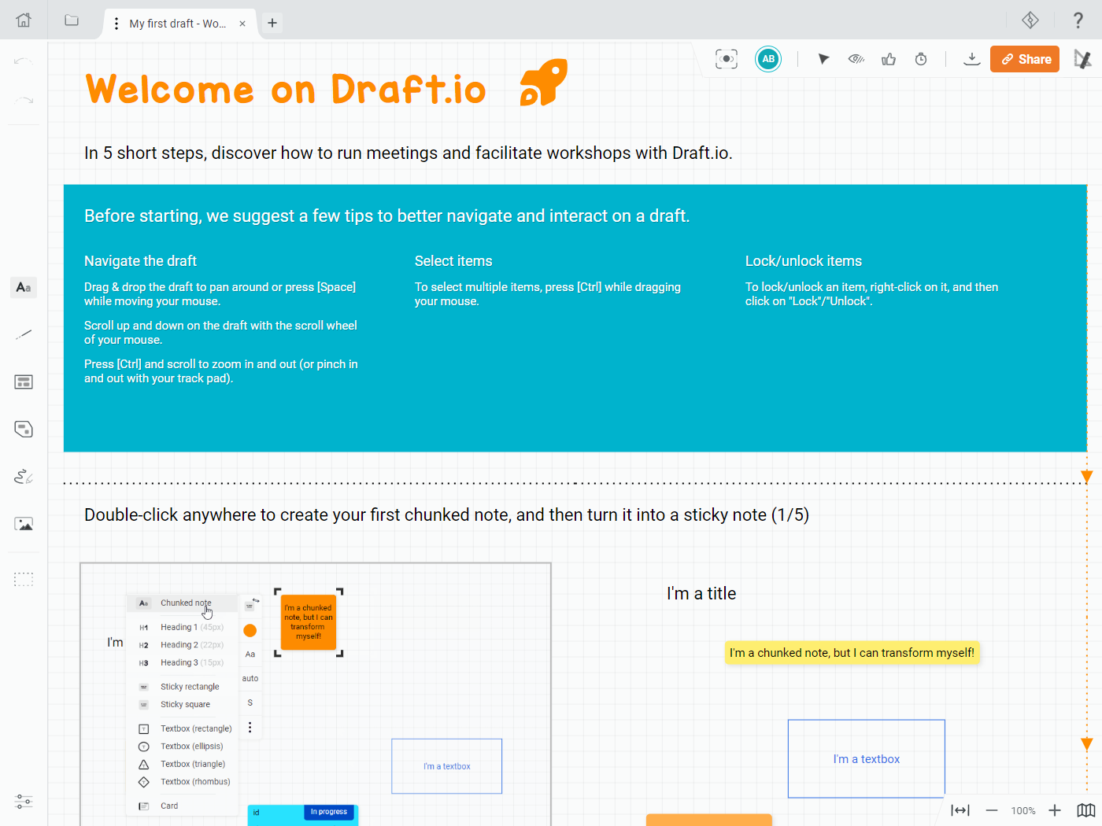1102x826 pixels.
Task: Open the voting thumbs-up tool
Action: (x=889, y=59)
